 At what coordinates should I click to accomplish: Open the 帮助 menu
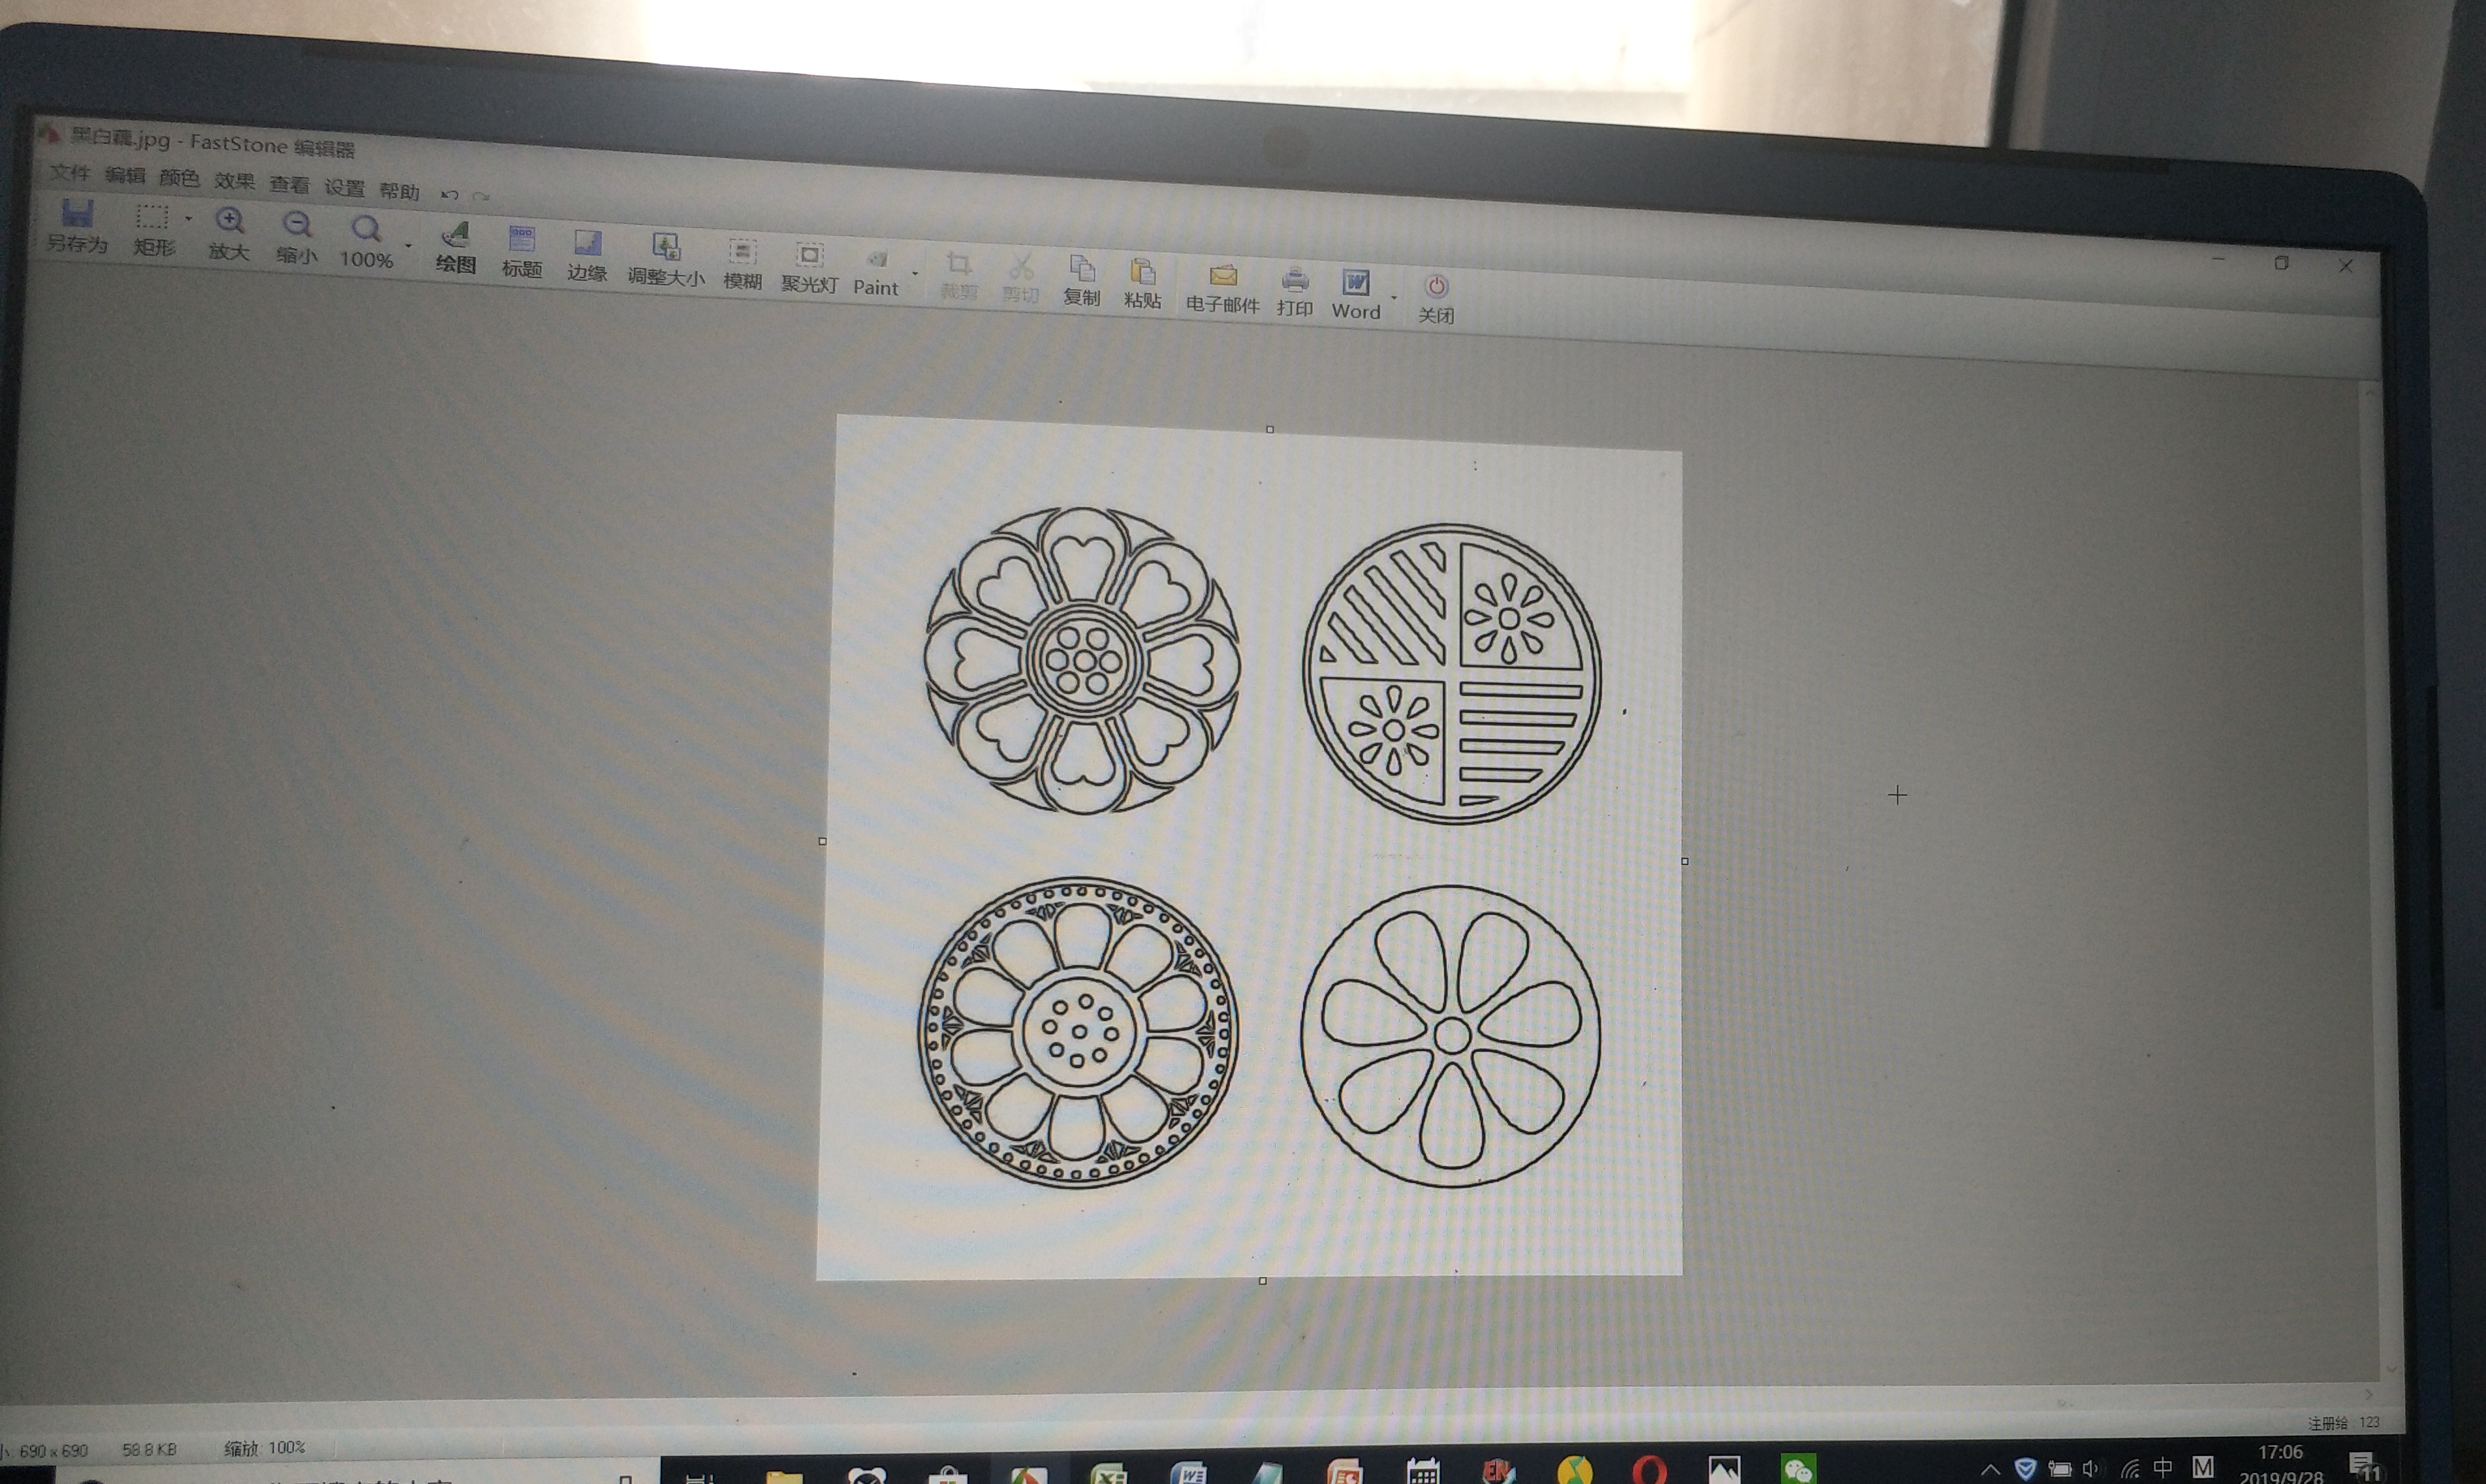(x=400, y=191)
